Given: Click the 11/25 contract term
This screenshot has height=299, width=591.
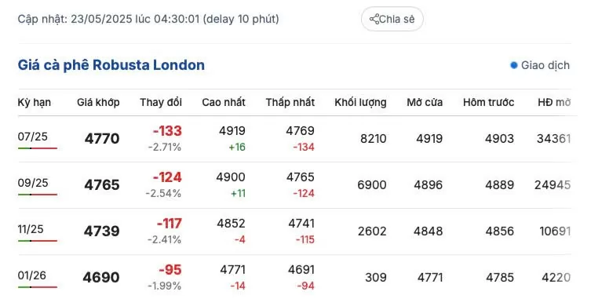Looking at the screenshot, I should pyautogui.click(x=31, y=229).
